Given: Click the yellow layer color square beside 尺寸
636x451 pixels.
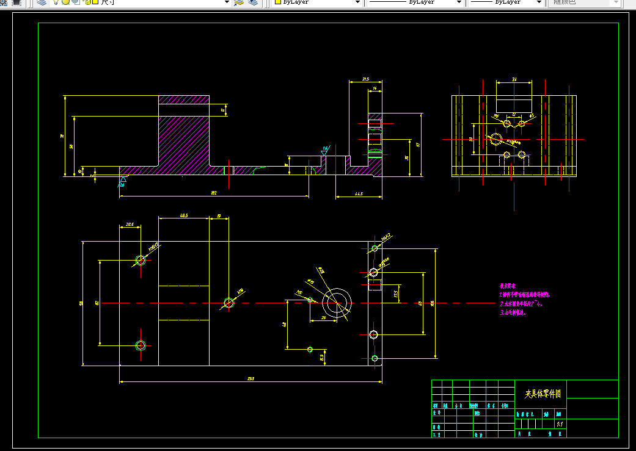Looking at the screenshot, I should pyautogui.click(x=95, y=2).
